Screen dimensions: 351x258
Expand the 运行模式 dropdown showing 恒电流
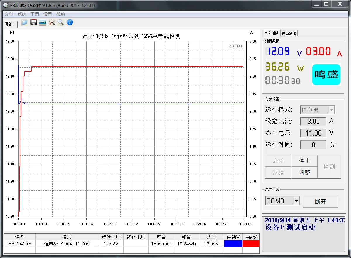click(317, 110)
